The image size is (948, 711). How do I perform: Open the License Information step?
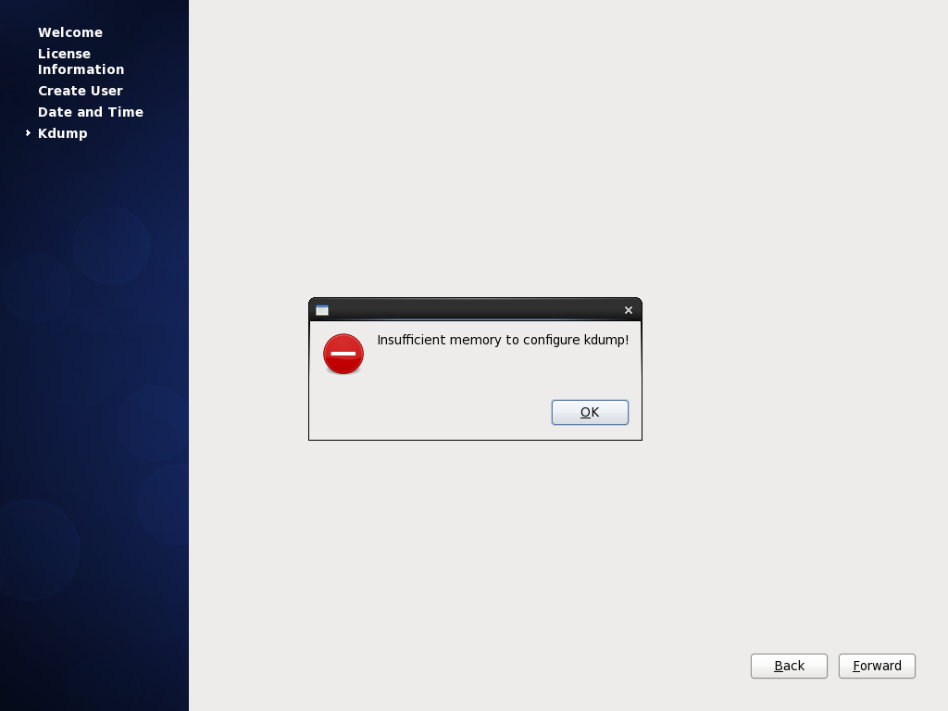[81, 61]
